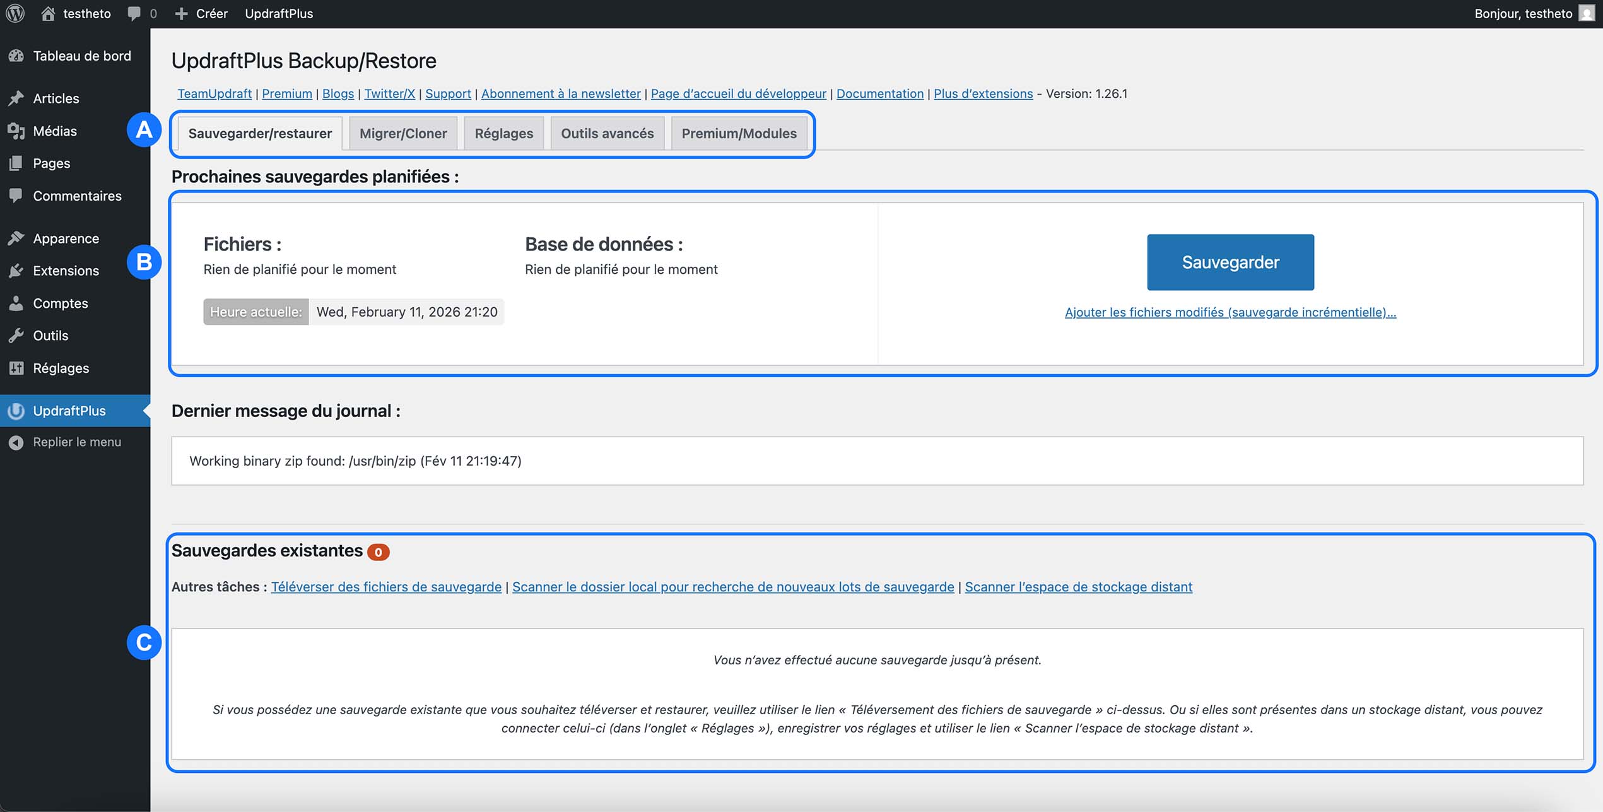Viewport: 1603px width, 812px height.
Task: Switch to the Migrer/Cloner tab
Action: 403,133
